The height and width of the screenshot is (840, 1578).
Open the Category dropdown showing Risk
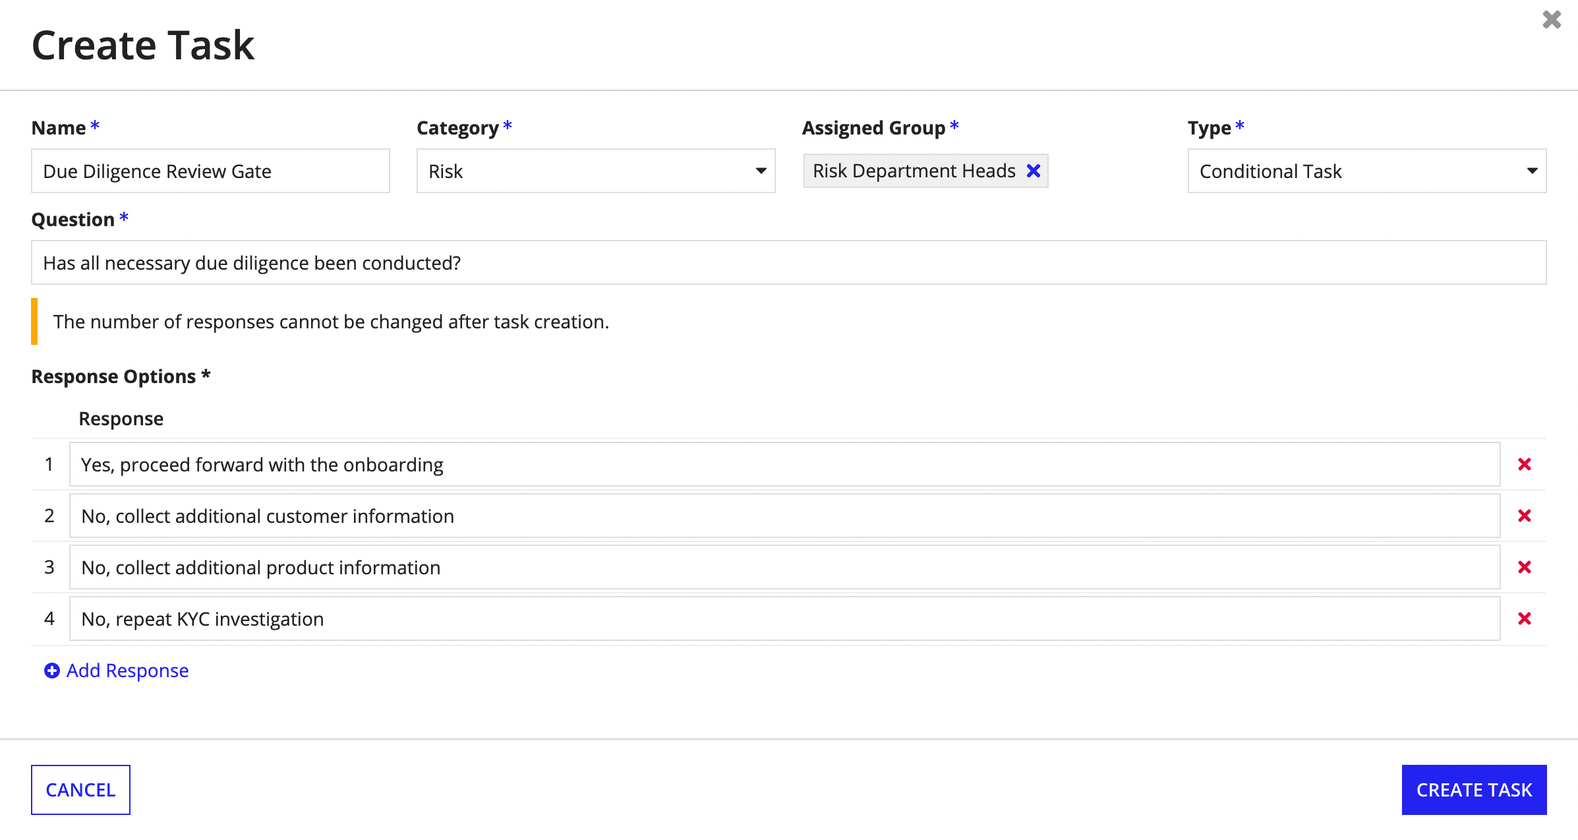click(596, 171)
